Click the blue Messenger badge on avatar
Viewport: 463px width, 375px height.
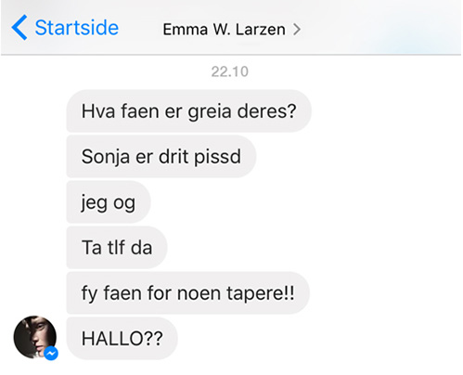point(51,354)
